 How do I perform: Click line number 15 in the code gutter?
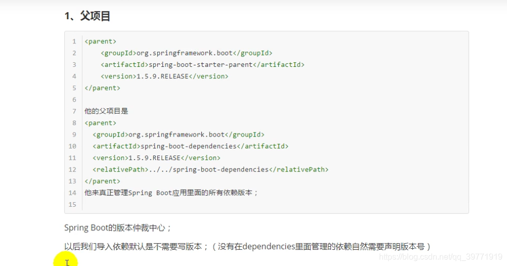click(72, 205)
